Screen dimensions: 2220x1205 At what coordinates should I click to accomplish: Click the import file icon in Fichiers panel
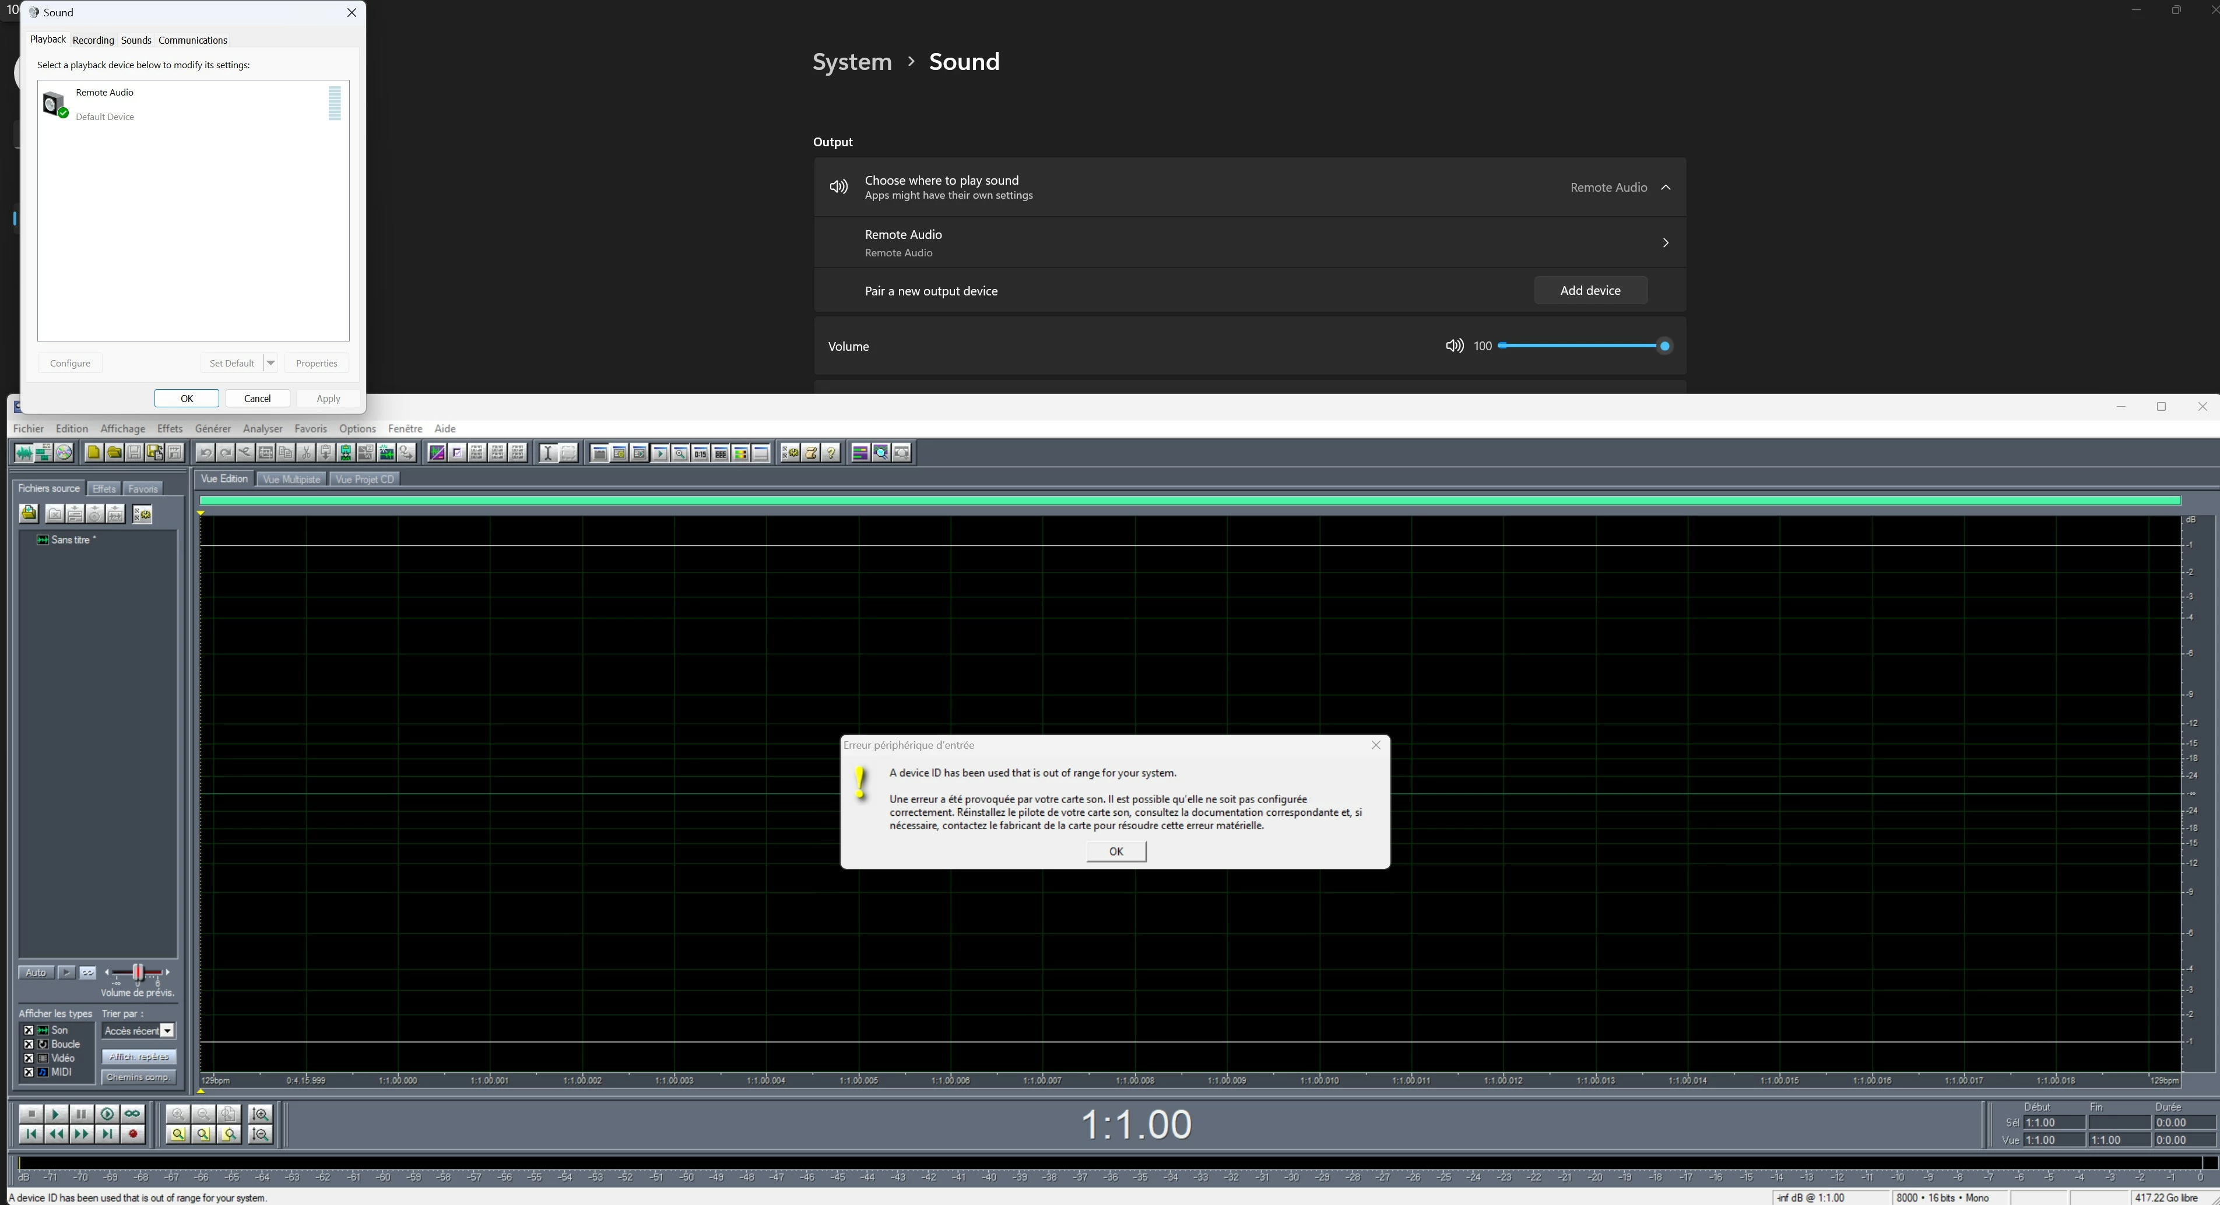point(29,514)
